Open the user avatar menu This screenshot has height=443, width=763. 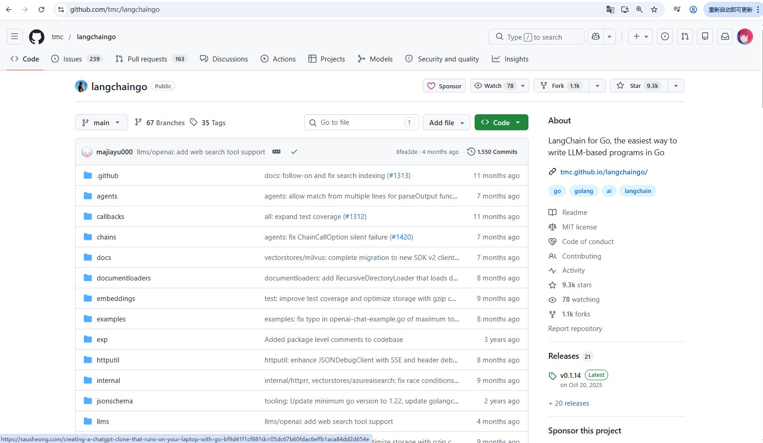(x=745, y=36)
